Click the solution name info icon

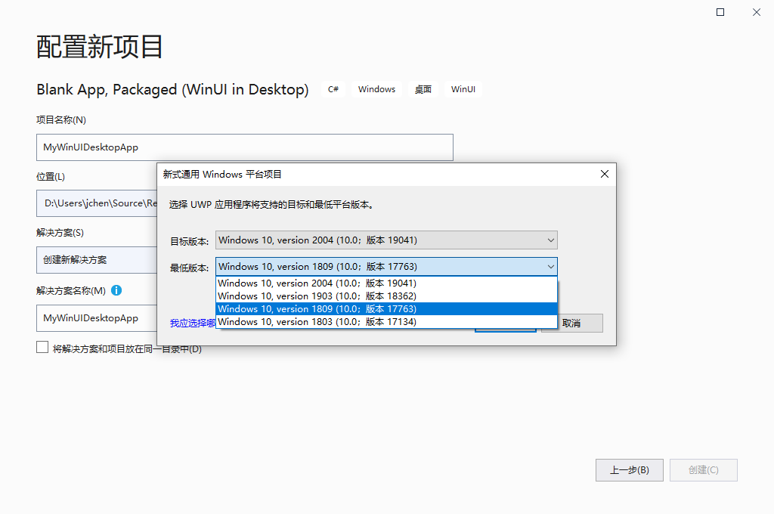pyautogui.click(x=116, y=290)
